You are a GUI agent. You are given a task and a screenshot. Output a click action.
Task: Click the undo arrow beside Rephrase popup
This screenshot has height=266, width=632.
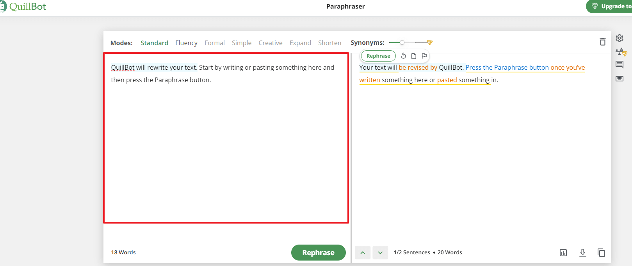(x=404, y=56)
